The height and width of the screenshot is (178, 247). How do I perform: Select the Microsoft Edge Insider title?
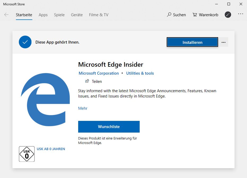[x=111, y=65]
